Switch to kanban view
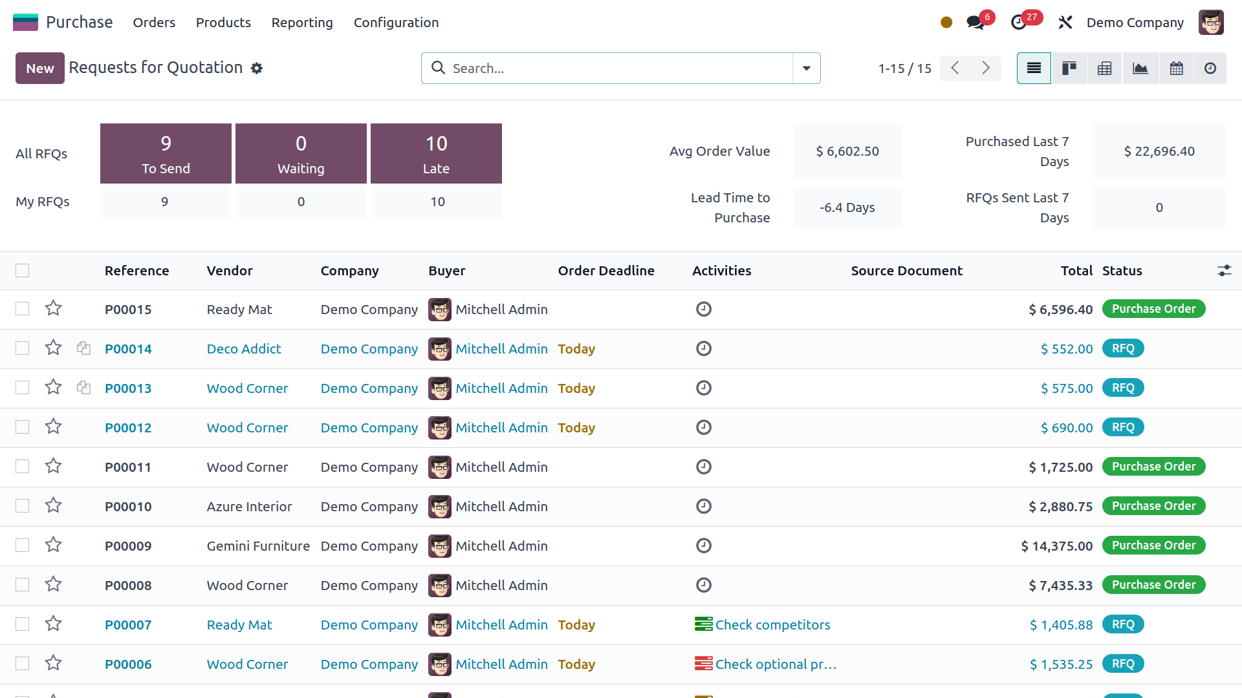This screenshot has height=698, width=1242. click(1069, 68)
